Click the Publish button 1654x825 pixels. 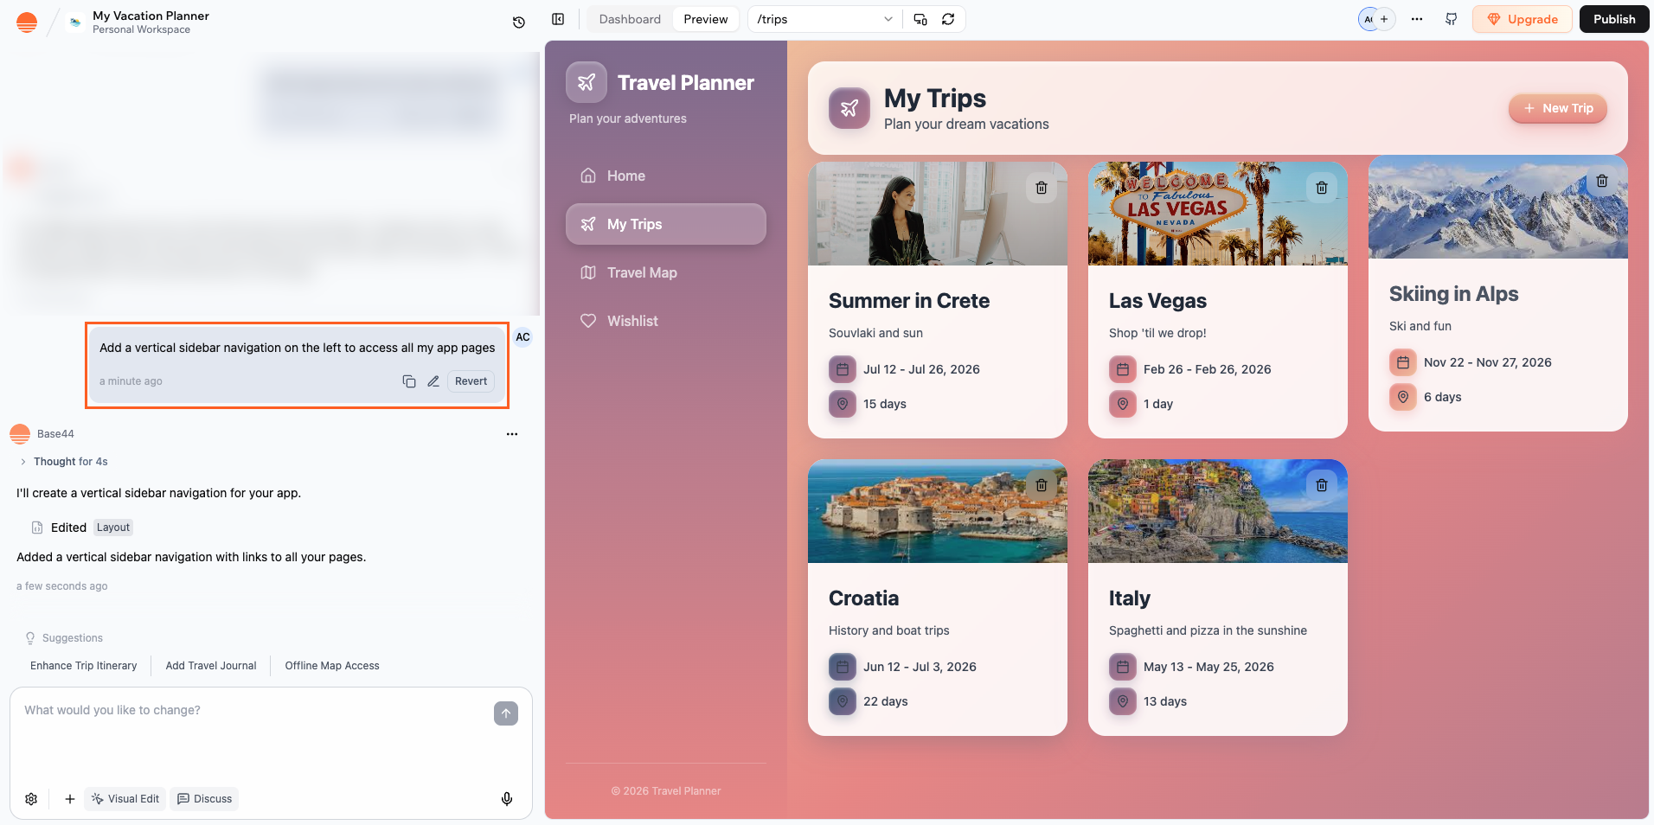[x=1613, y=18]
